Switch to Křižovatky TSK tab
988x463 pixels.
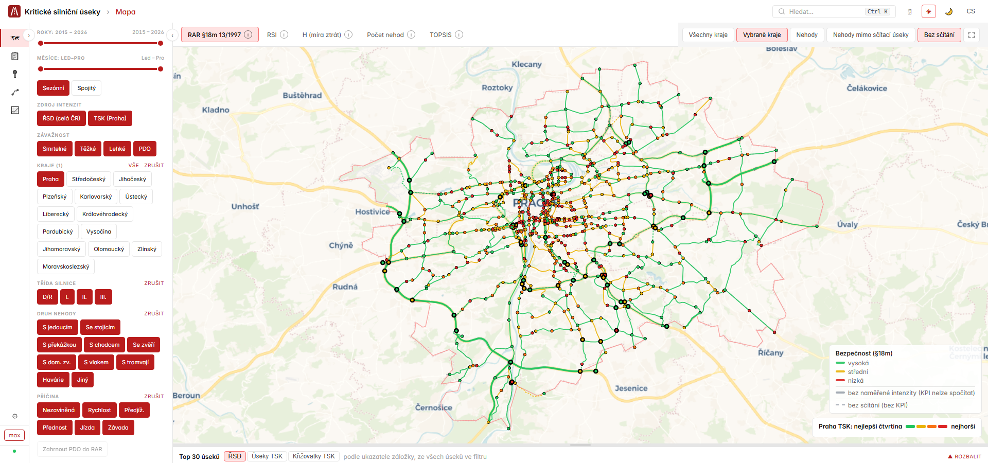point(314,456)
